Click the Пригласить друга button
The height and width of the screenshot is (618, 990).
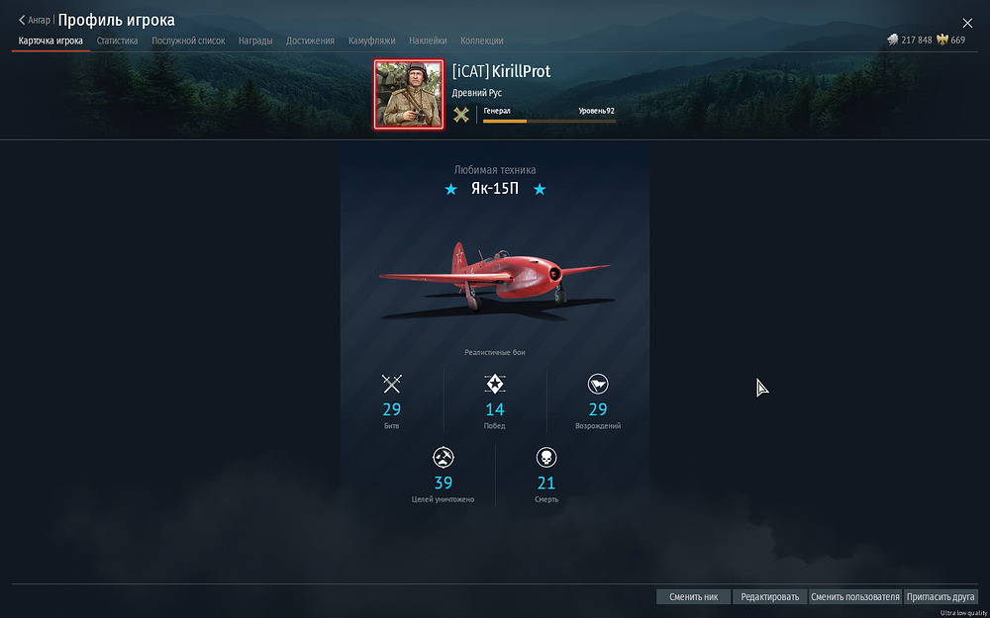pyautogui.click(x=940, y=596)
